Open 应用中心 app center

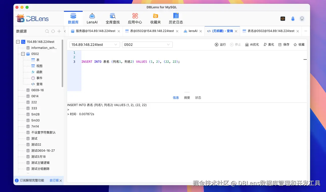(x=135, y=18)
